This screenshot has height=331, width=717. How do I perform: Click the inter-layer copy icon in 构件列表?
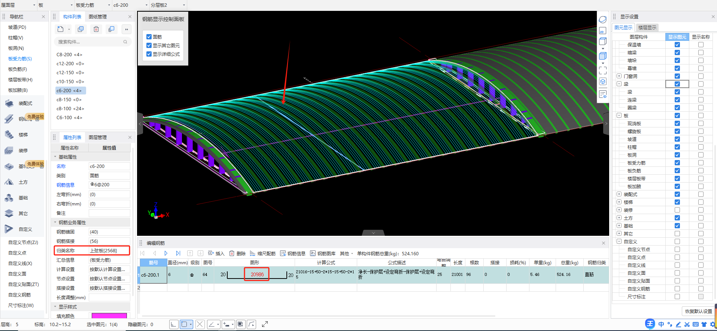pyautogui.click(x=111, y=29)
